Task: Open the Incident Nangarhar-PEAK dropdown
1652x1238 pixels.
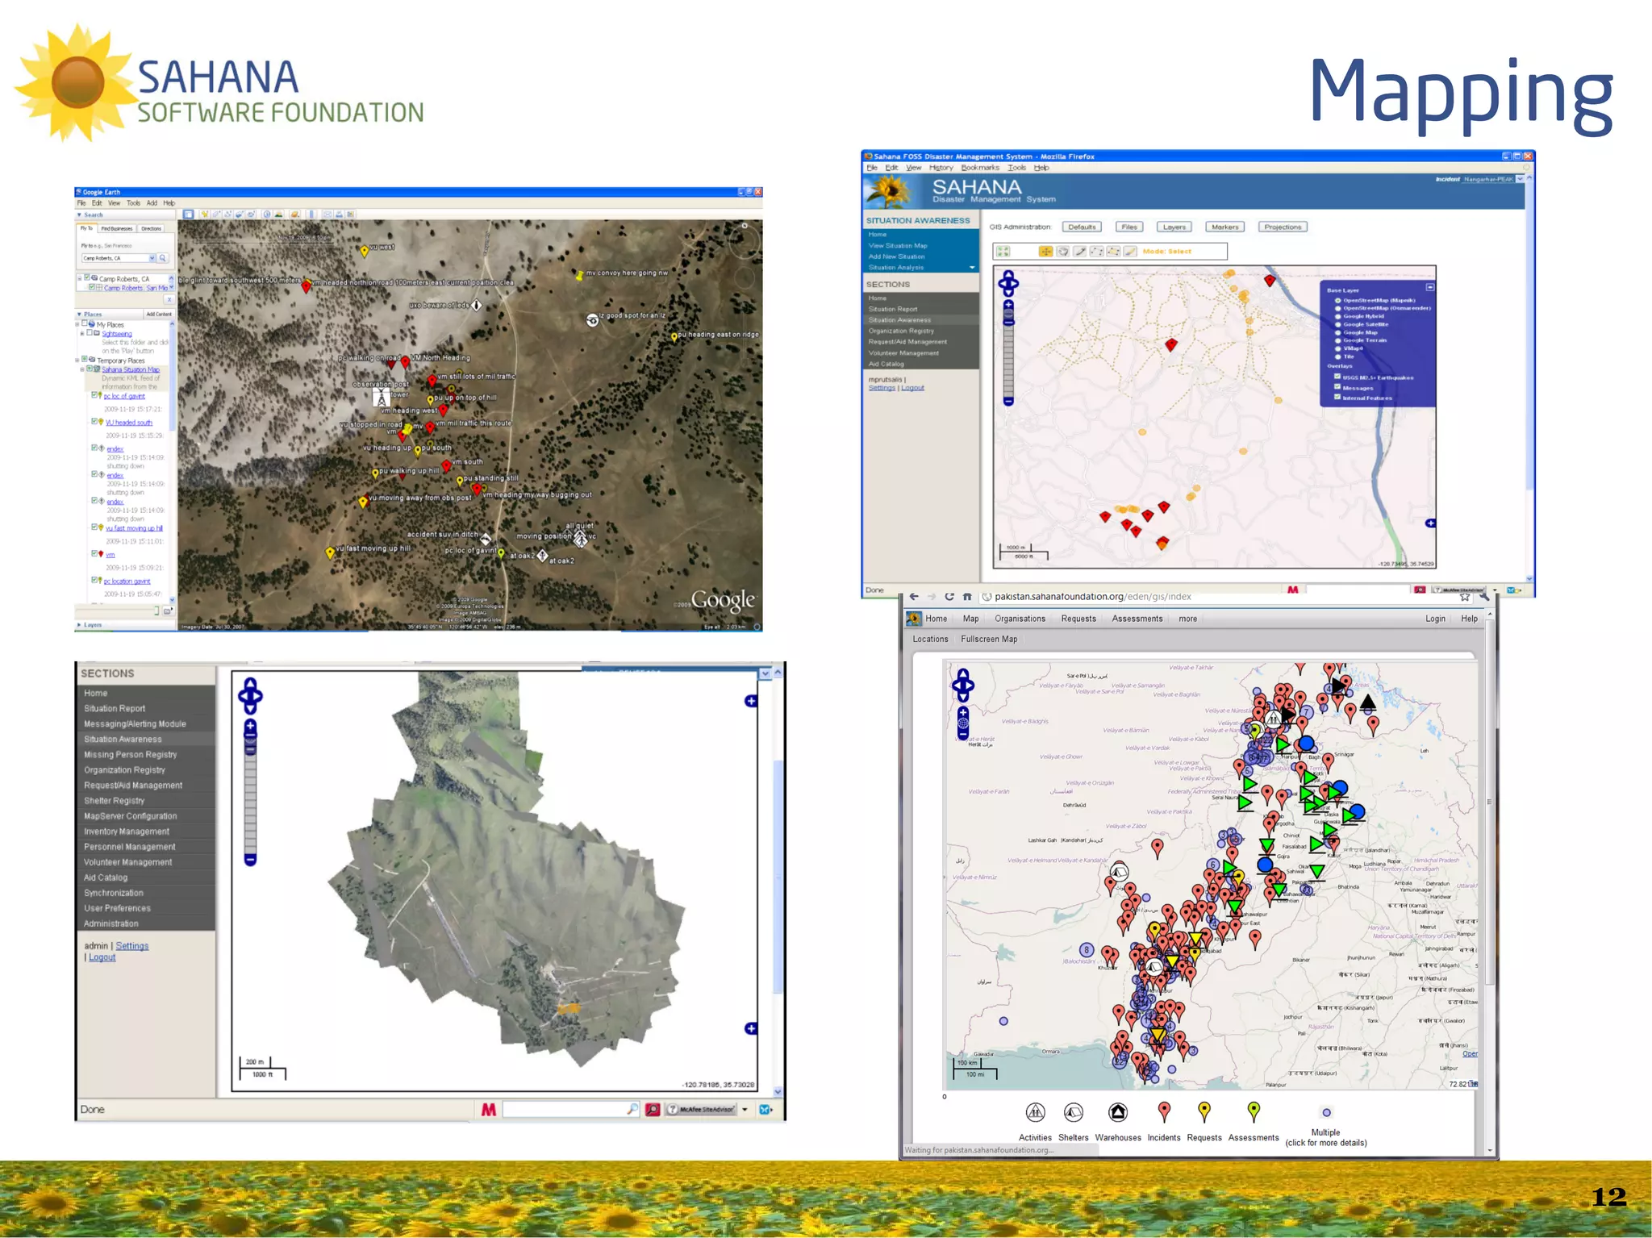Action: [x=1520, y=179]
